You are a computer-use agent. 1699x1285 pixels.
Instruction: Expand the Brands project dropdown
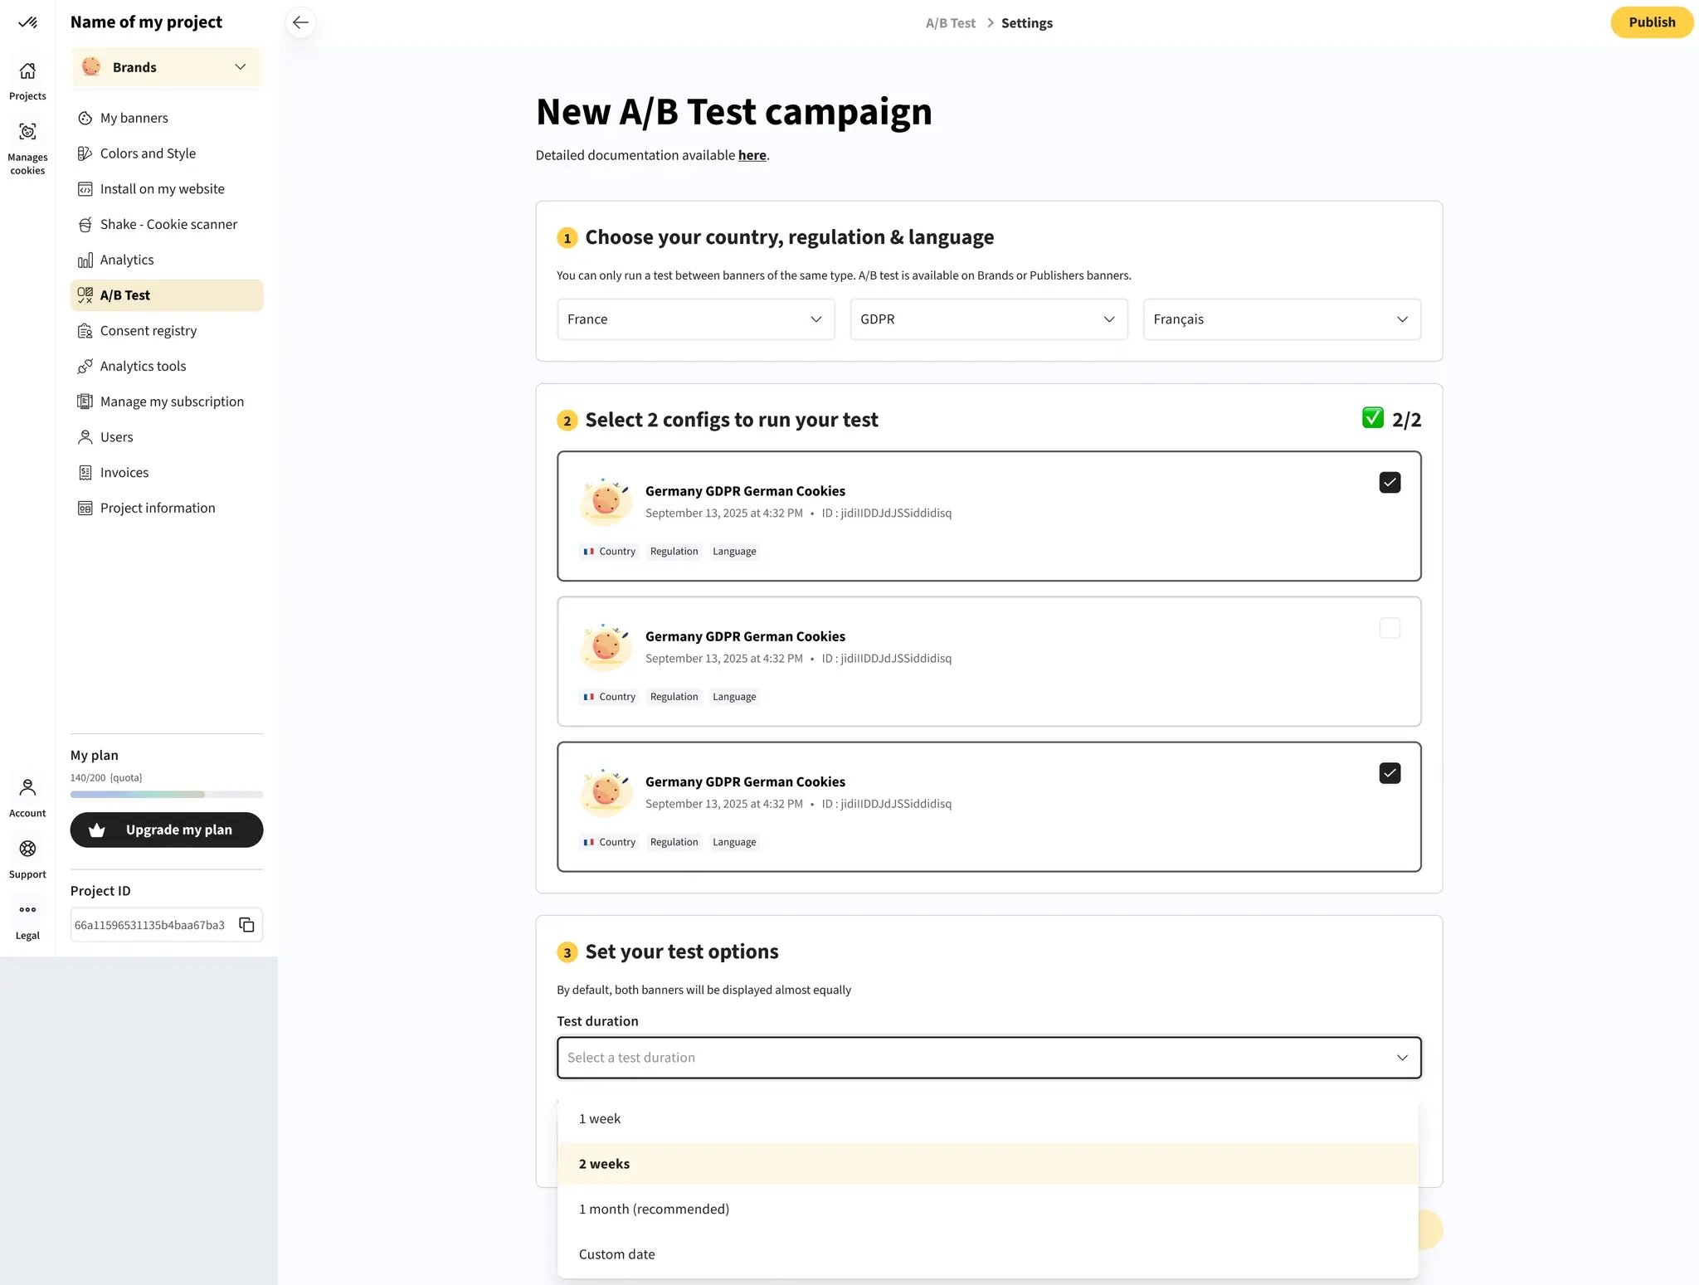(167, 67)
